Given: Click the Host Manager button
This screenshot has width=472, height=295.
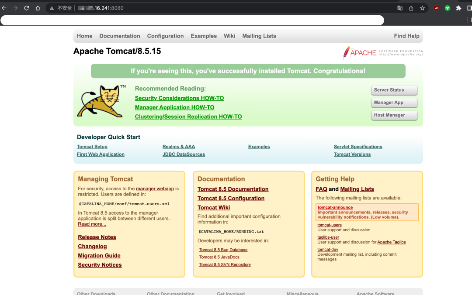Looking at the screenshot, I should (x=394, y=115).
